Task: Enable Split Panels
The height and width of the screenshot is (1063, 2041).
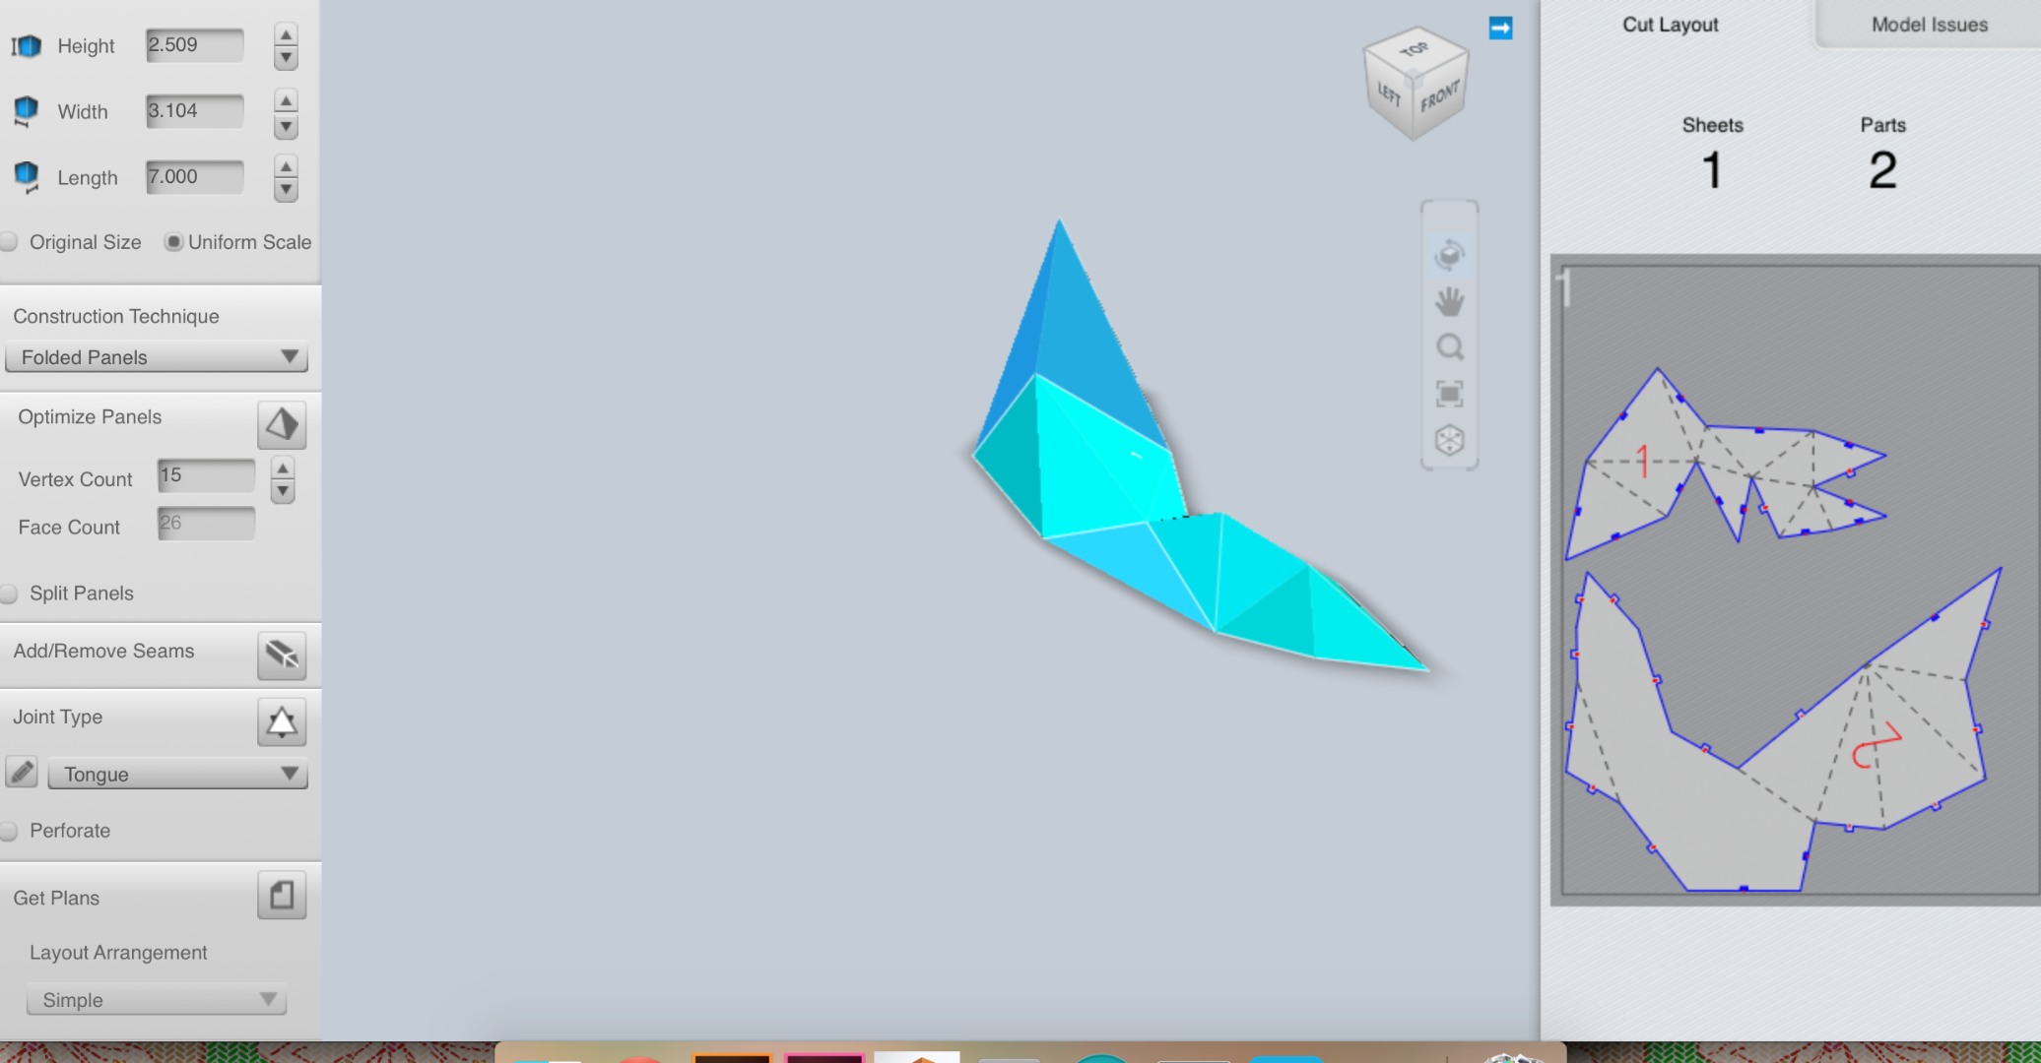Action: pyautogui.click(x=9, y=593)
